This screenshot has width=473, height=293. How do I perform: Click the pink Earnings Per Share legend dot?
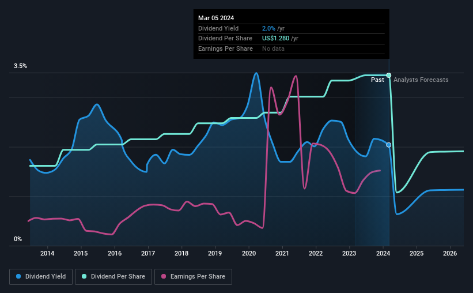tap(164, 276)
